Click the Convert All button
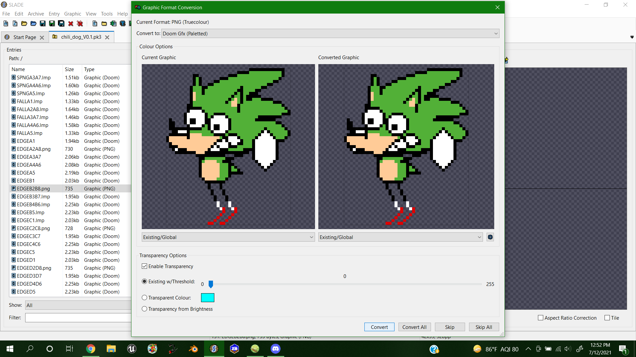Image resolution: width=636 pixels, height=357 pixels. 414,327
